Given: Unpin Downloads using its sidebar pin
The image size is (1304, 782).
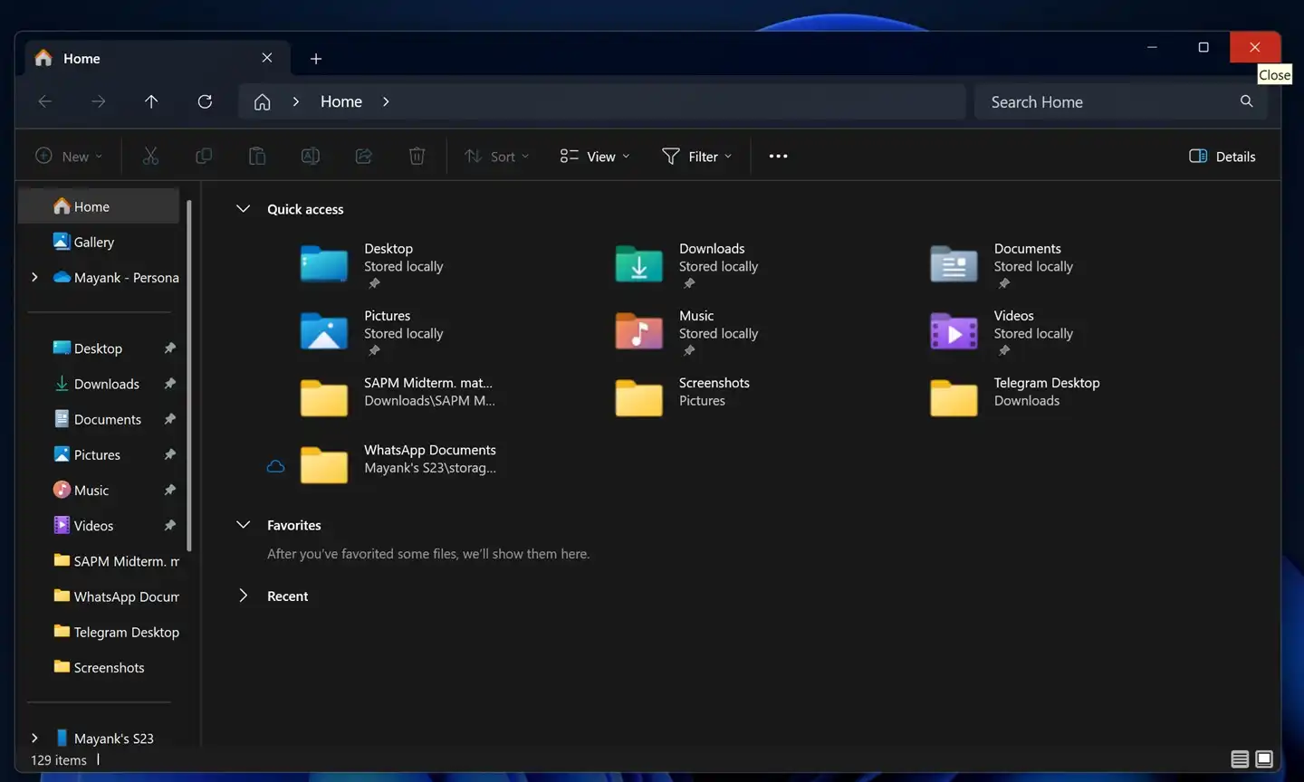Looking at the screenshot, I should 169,383.
